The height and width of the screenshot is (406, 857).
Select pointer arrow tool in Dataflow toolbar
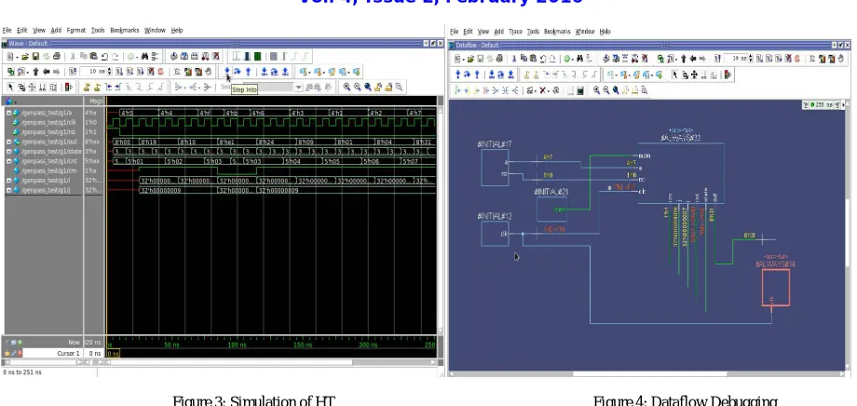(675, 74)
